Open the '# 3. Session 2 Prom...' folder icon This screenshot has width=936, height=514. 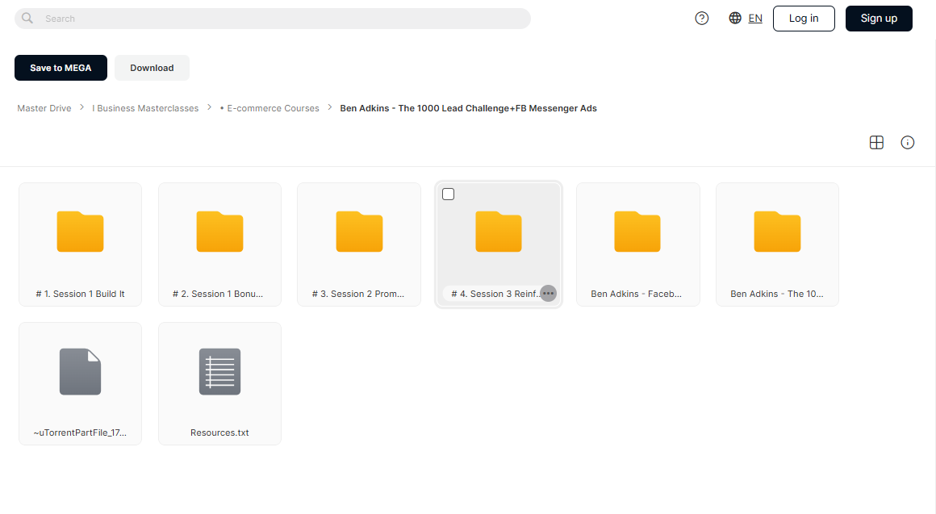pos(359,232)
